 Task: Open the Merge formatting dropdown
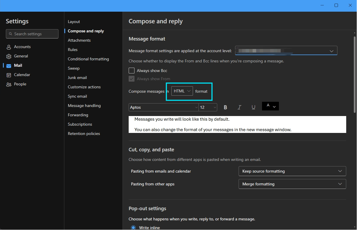click(x=292, y=184)
